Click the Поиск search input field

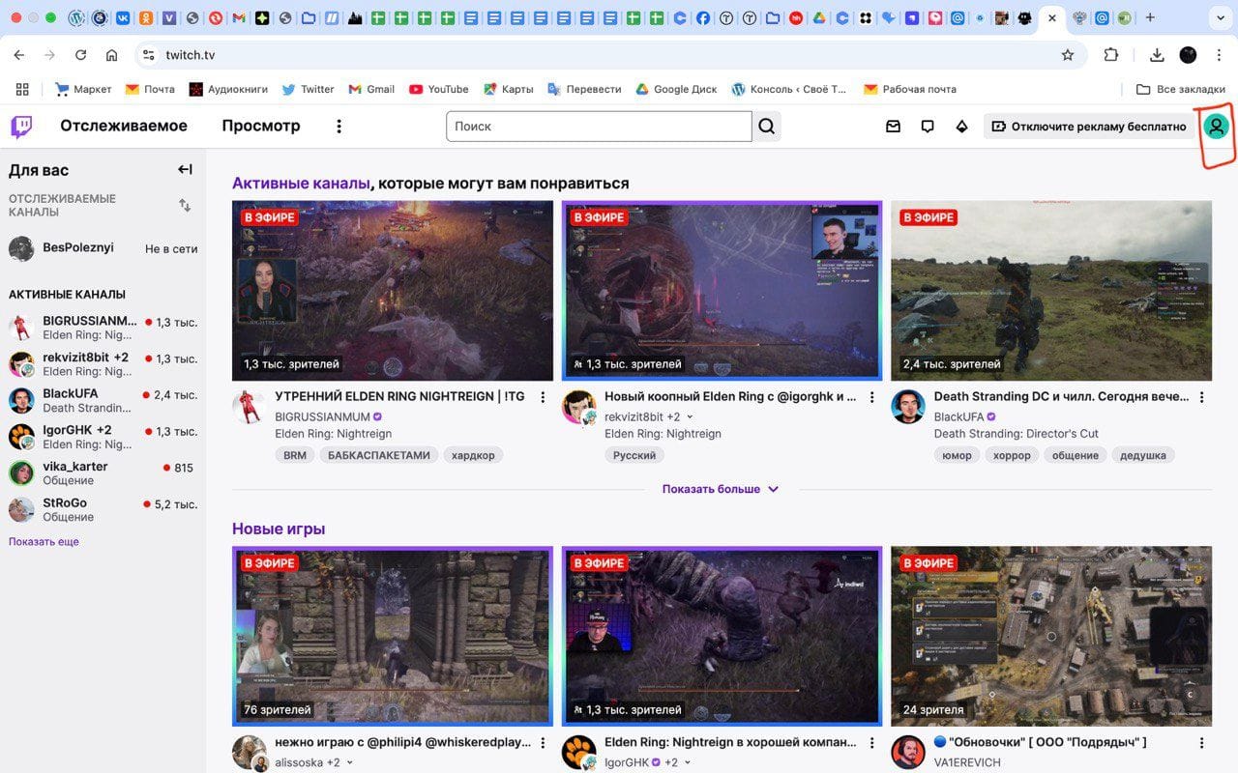[598, 127]
